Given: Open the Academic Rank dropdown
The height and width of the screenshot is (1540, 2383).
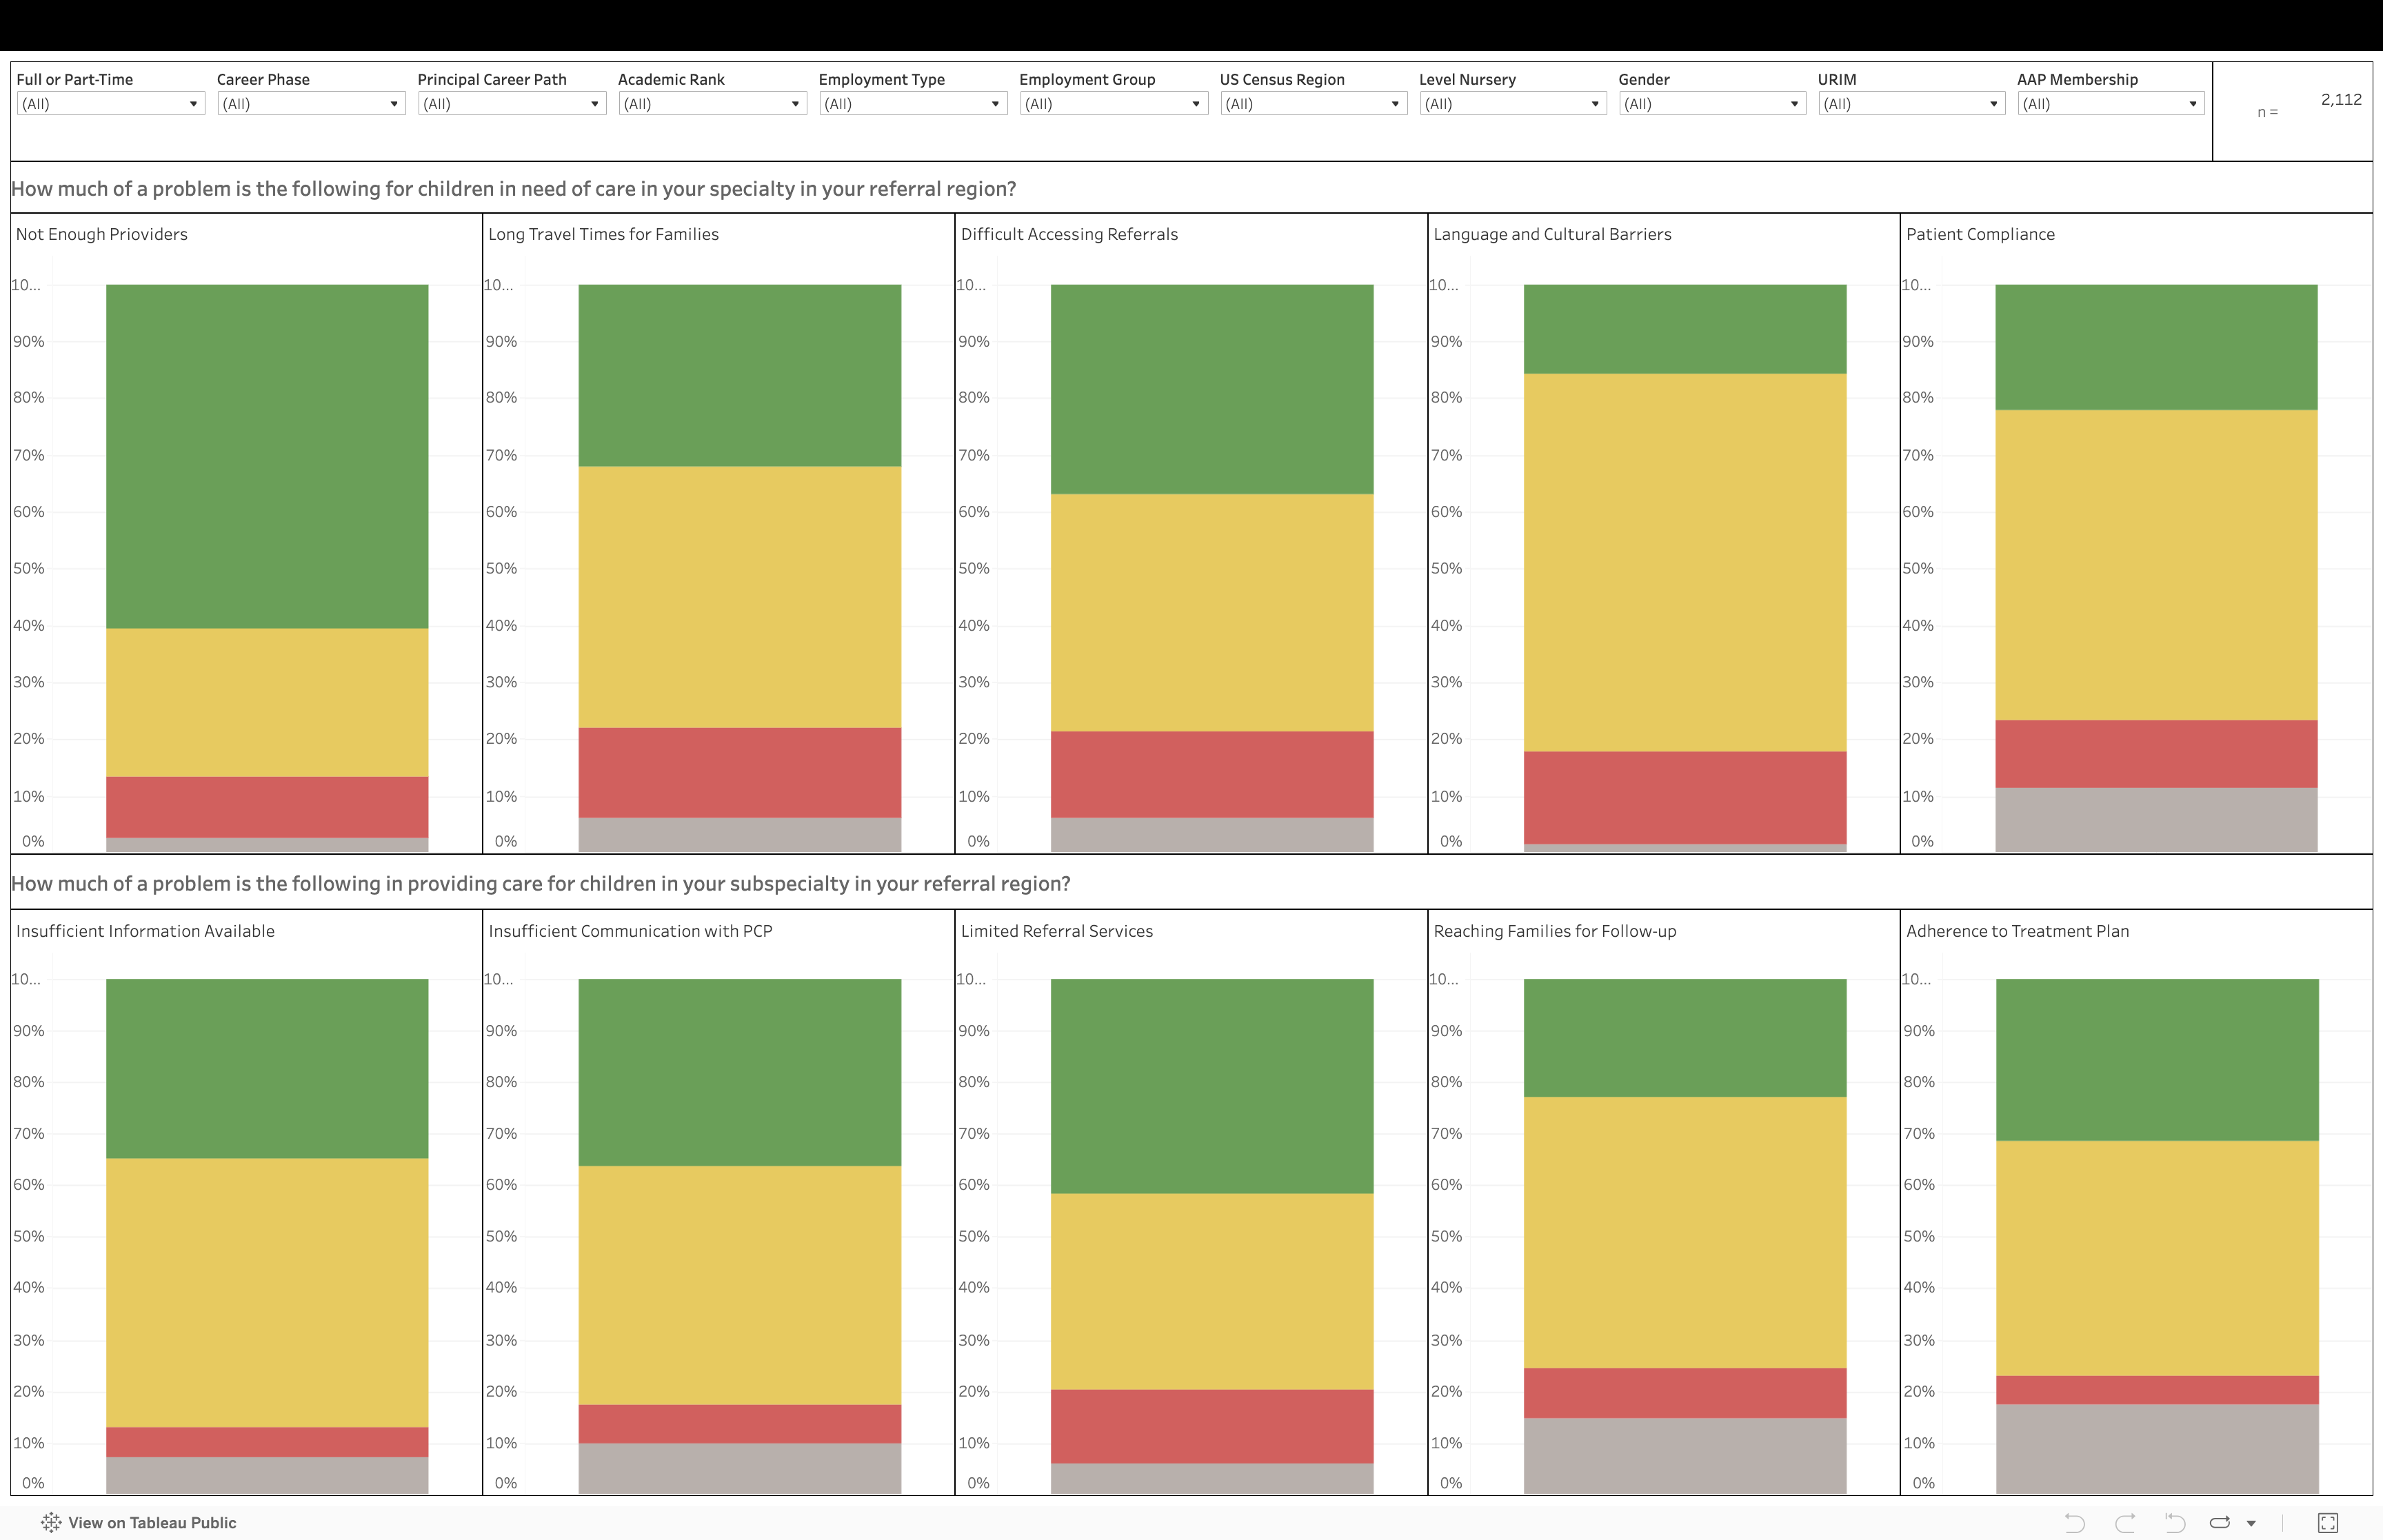Looking at the screenshot, I should pyautogui.click(x=711, y=104).
